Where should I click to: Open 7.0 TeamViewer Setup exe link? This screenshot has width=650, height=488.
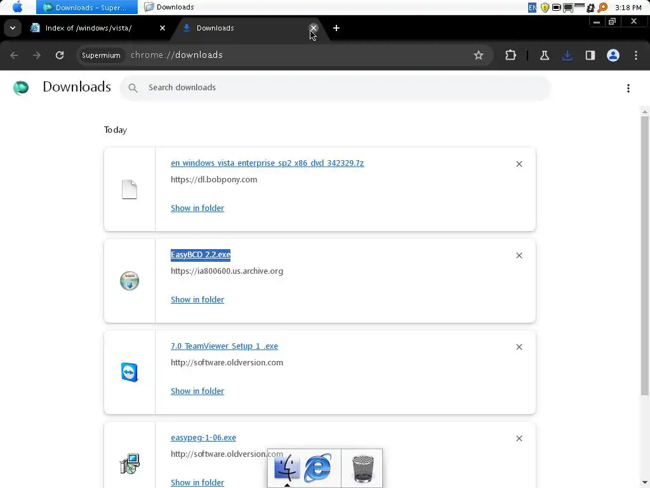click(224, 346)
